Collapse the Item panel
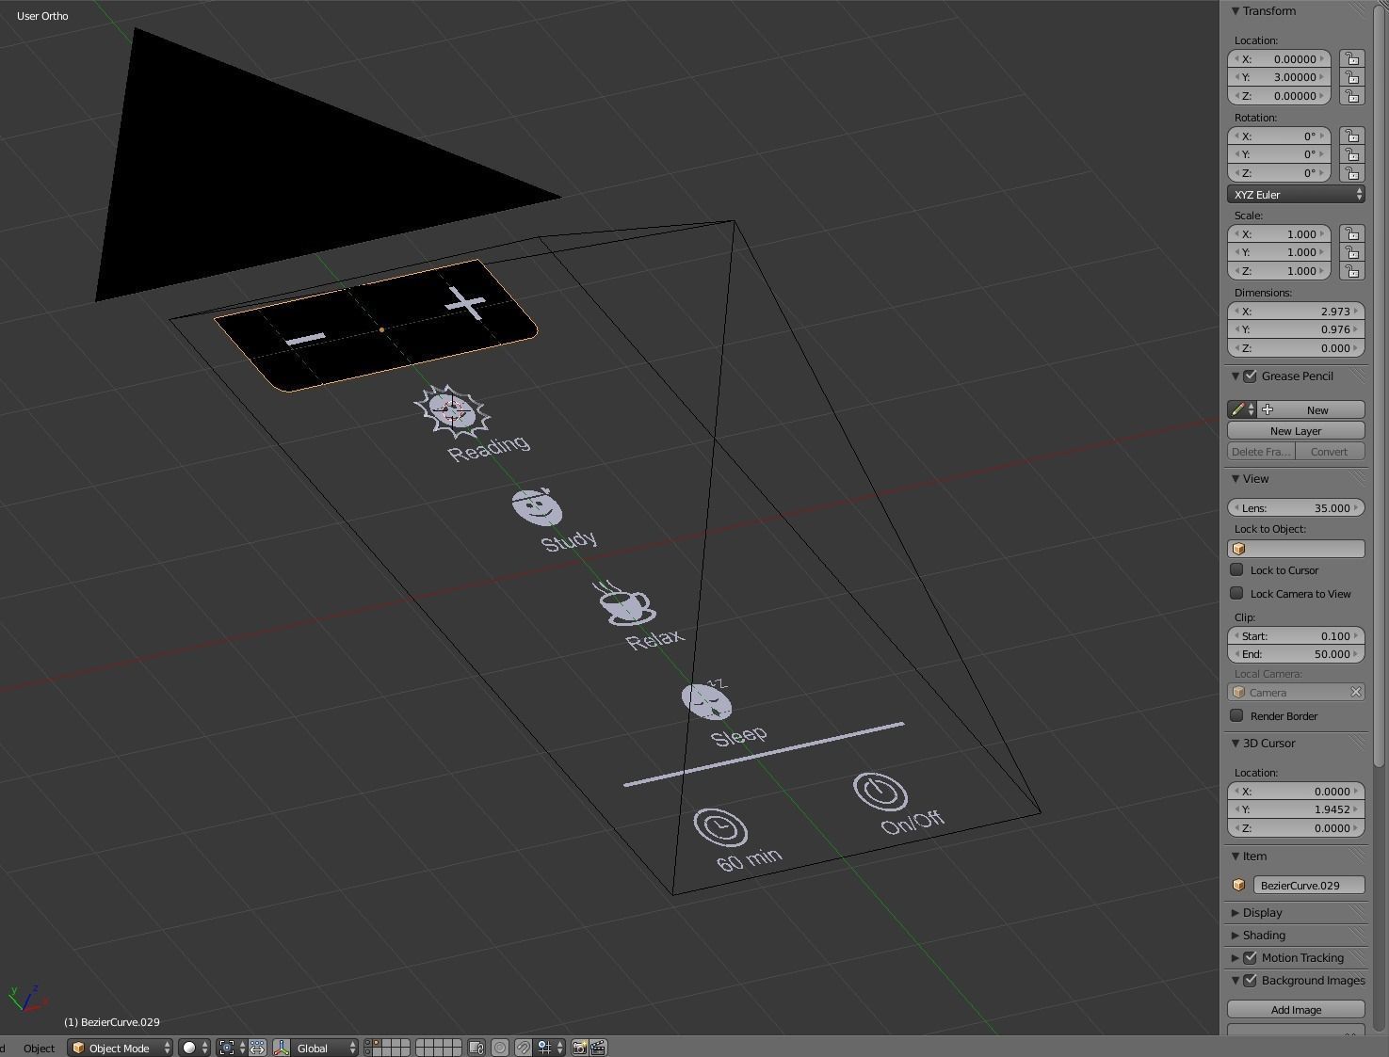 1236,857
